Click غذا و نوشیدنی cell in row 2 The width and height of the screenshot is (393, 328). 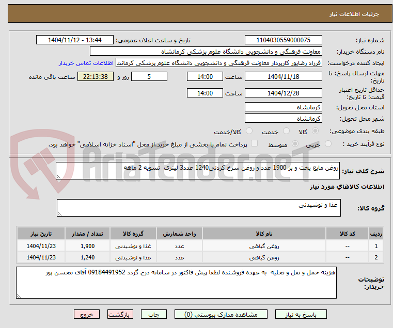coord(133,258)
